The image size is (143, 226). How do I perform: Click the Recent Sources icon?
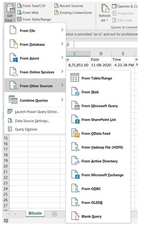pyautogui.click(x=57, y=6)
